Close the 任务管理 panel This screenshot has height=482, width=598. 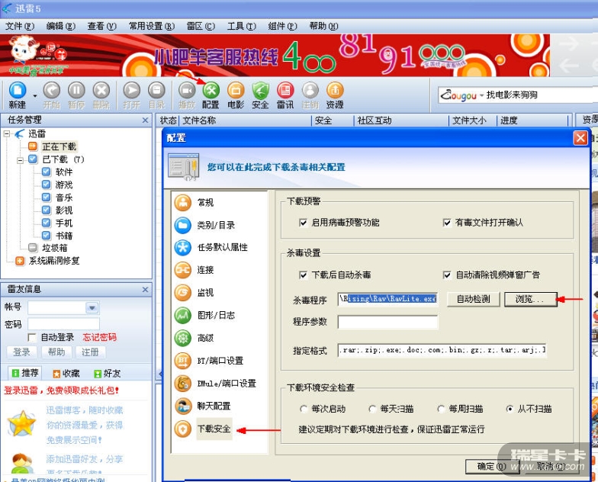(x=145, y=120)
